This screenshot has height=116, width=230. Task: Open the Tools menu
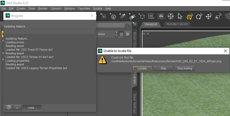[x=31, y=8]
